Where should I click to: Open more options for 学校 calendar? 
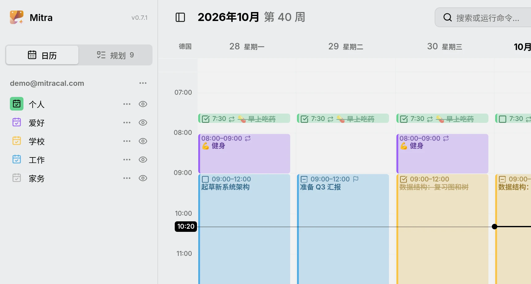(x=127, y=141)
